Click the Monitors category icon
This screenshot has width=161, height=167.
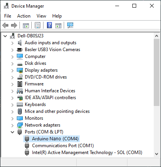pos(20,118)
